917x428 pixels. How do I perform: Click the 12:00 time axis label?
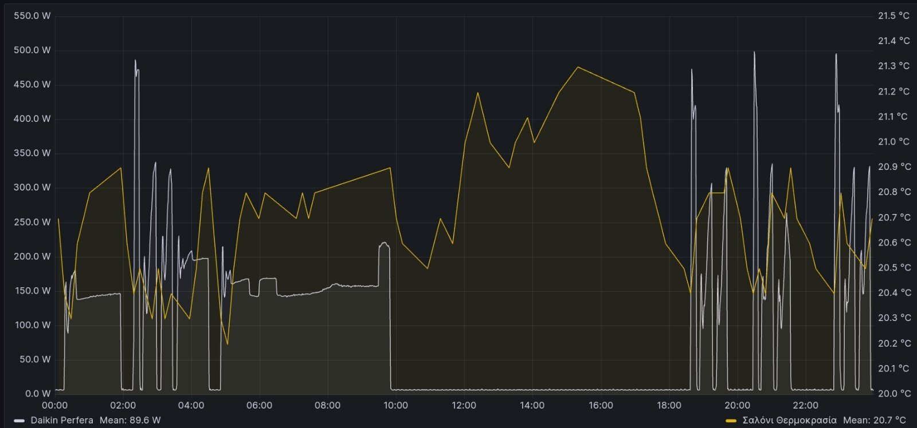[464, 405]
